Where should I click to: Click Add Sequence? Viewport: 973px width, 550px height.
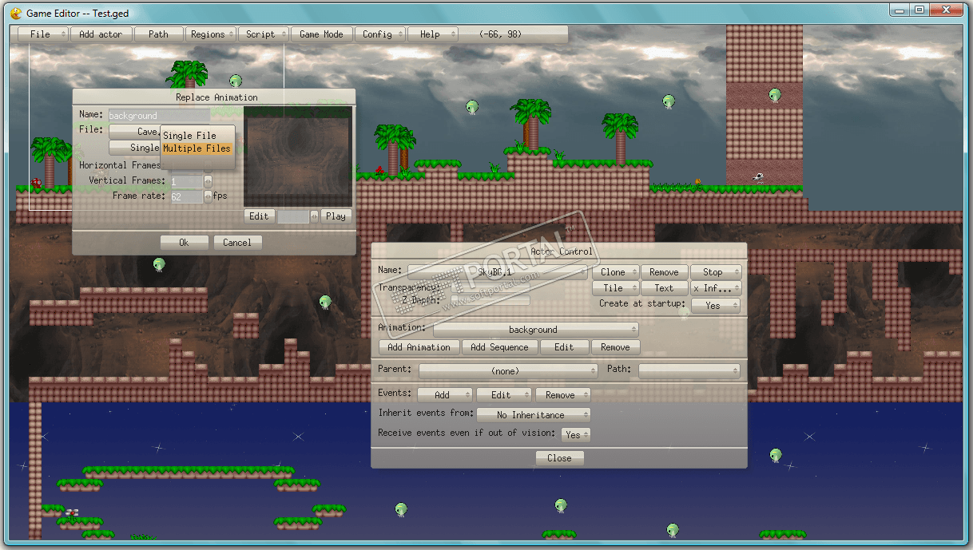coord(500,347)
